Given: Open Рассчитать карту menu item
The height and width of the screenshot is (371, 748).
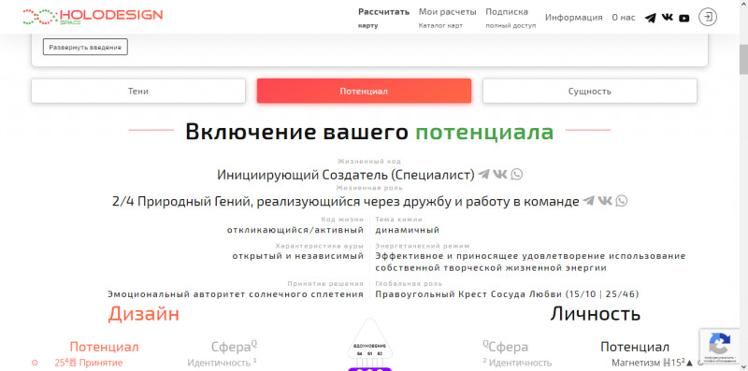Looking at the screenshot, I should [x=383, y=18].
